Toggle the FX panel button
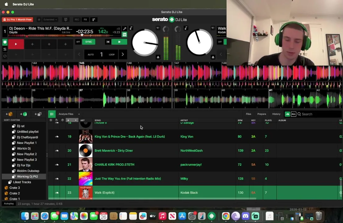Screen dimensions: 343x223 (85, 20)
